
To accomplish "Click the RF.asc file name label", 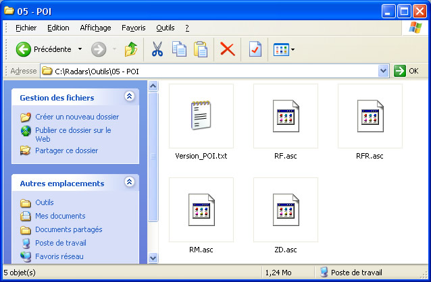I will click(286, 156).
